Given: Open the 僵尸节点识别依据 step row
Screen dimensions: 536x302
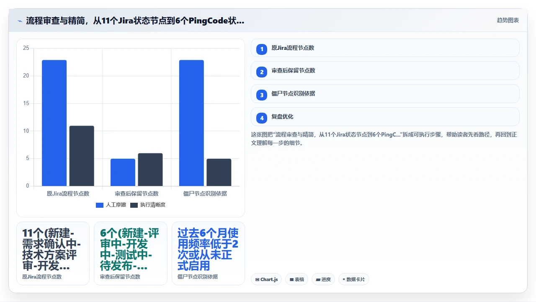Looking at the screenshot, I should point(385,93).
